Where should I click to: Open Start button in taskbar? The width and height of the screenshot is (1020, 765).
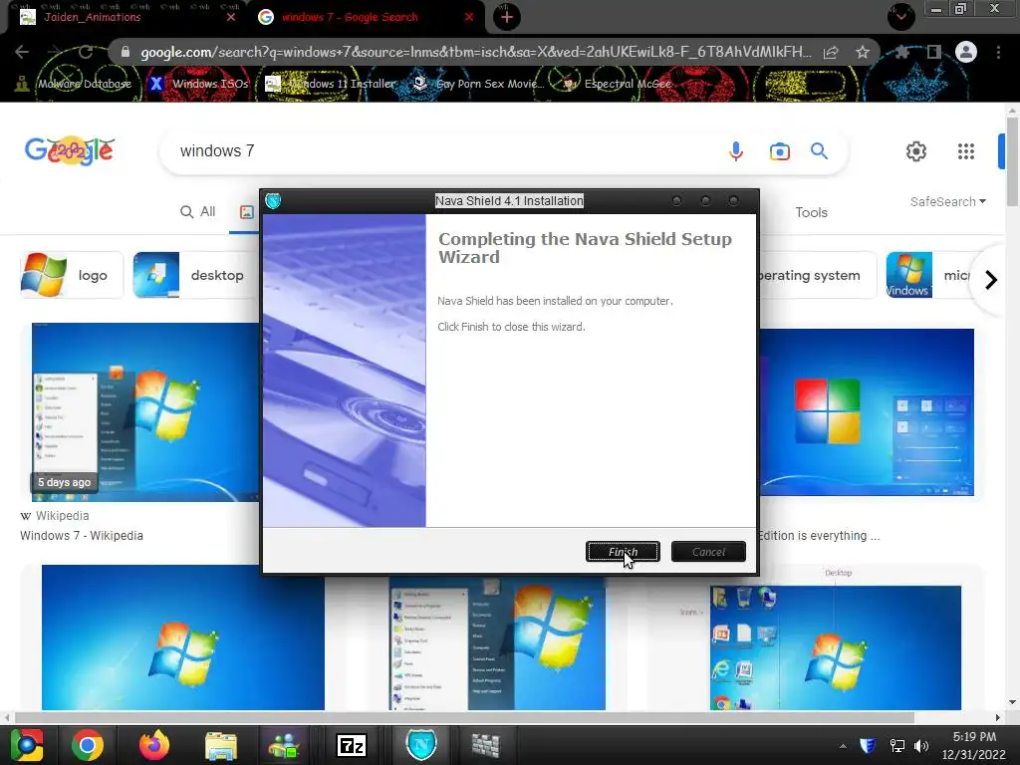[27, 745]
